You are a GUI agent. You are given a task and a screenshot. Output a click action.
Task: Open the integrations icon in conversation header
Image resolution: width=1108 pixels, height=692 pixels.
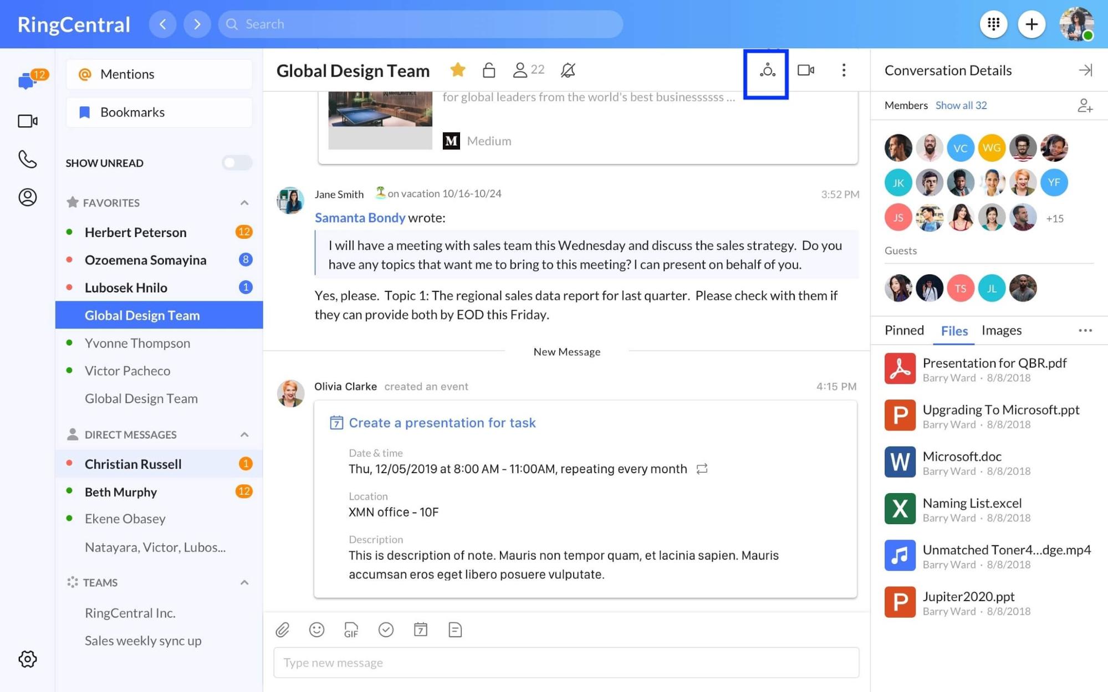click(x=767, y=70)
